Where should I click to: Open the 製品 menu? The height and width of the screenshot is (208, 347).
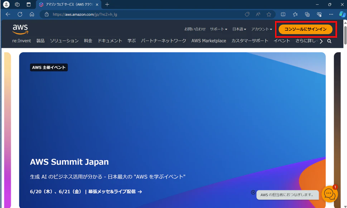(x=40, y=41)
